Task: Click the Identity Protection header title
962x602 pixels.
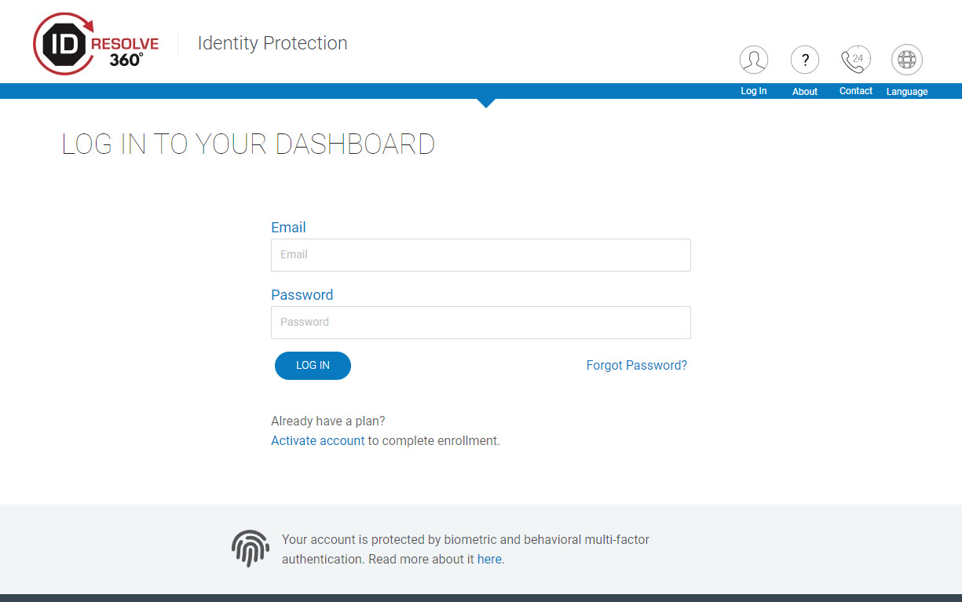Action: [x=273, y=43]
